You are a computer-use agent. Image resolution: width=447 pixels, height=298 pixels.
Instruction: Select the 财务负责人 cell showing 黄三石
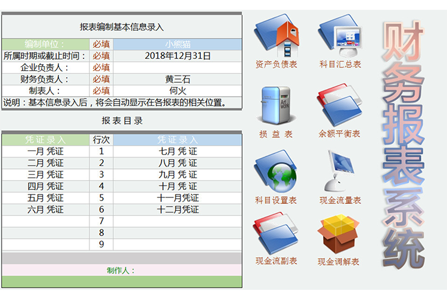tap(178, 79)
